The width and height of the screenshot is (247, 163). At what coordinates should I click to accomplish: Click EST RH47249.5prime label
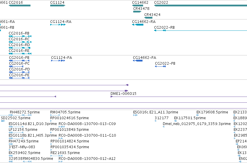(24, 141)
